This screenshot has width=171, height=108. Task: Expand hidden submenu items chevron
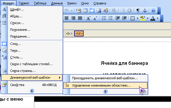click(x=105, y=91)
